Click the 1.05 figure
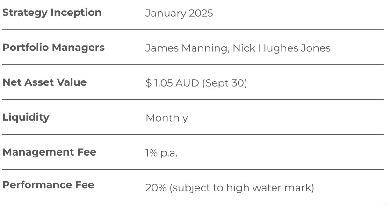 (x=164, y=83)
